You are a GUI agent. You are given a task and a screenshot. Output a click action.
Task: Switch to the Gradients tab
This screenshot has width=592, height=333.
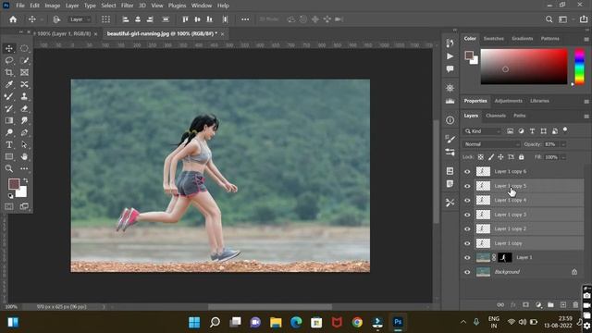pyautogui.click(x=522, y=39)
